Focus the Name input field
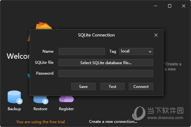Image resolution: width=191 pixels, height=127 pixels. (82, 51)
